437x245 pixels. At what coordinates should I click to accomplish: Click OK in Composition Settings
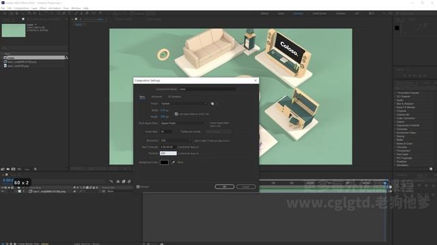(x=225, y=186)
